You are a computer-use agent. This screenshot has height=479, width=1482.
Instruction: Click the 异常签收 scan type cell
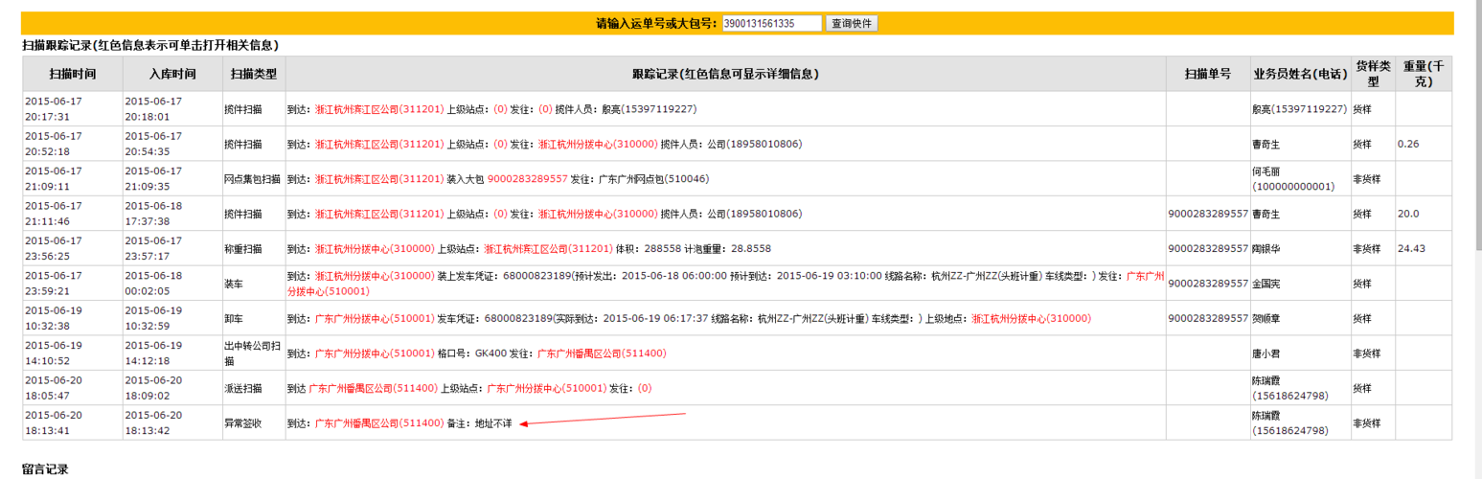pos(241,422)
